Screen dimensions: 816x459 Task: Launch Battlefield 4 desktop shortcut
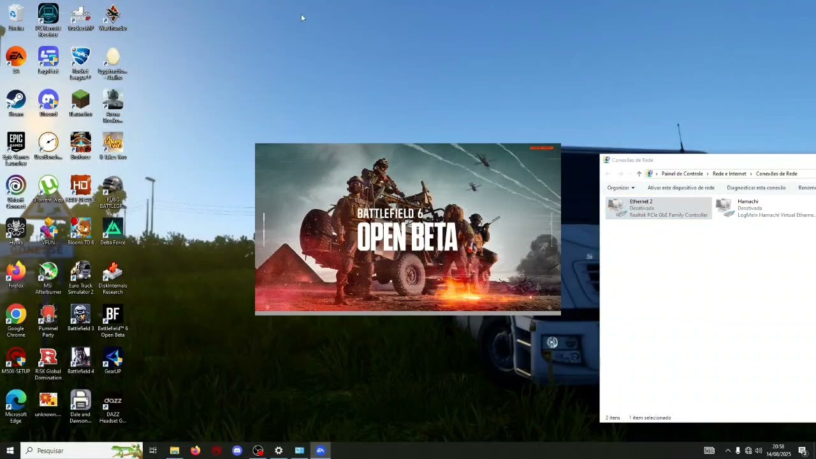click(80, 360)
